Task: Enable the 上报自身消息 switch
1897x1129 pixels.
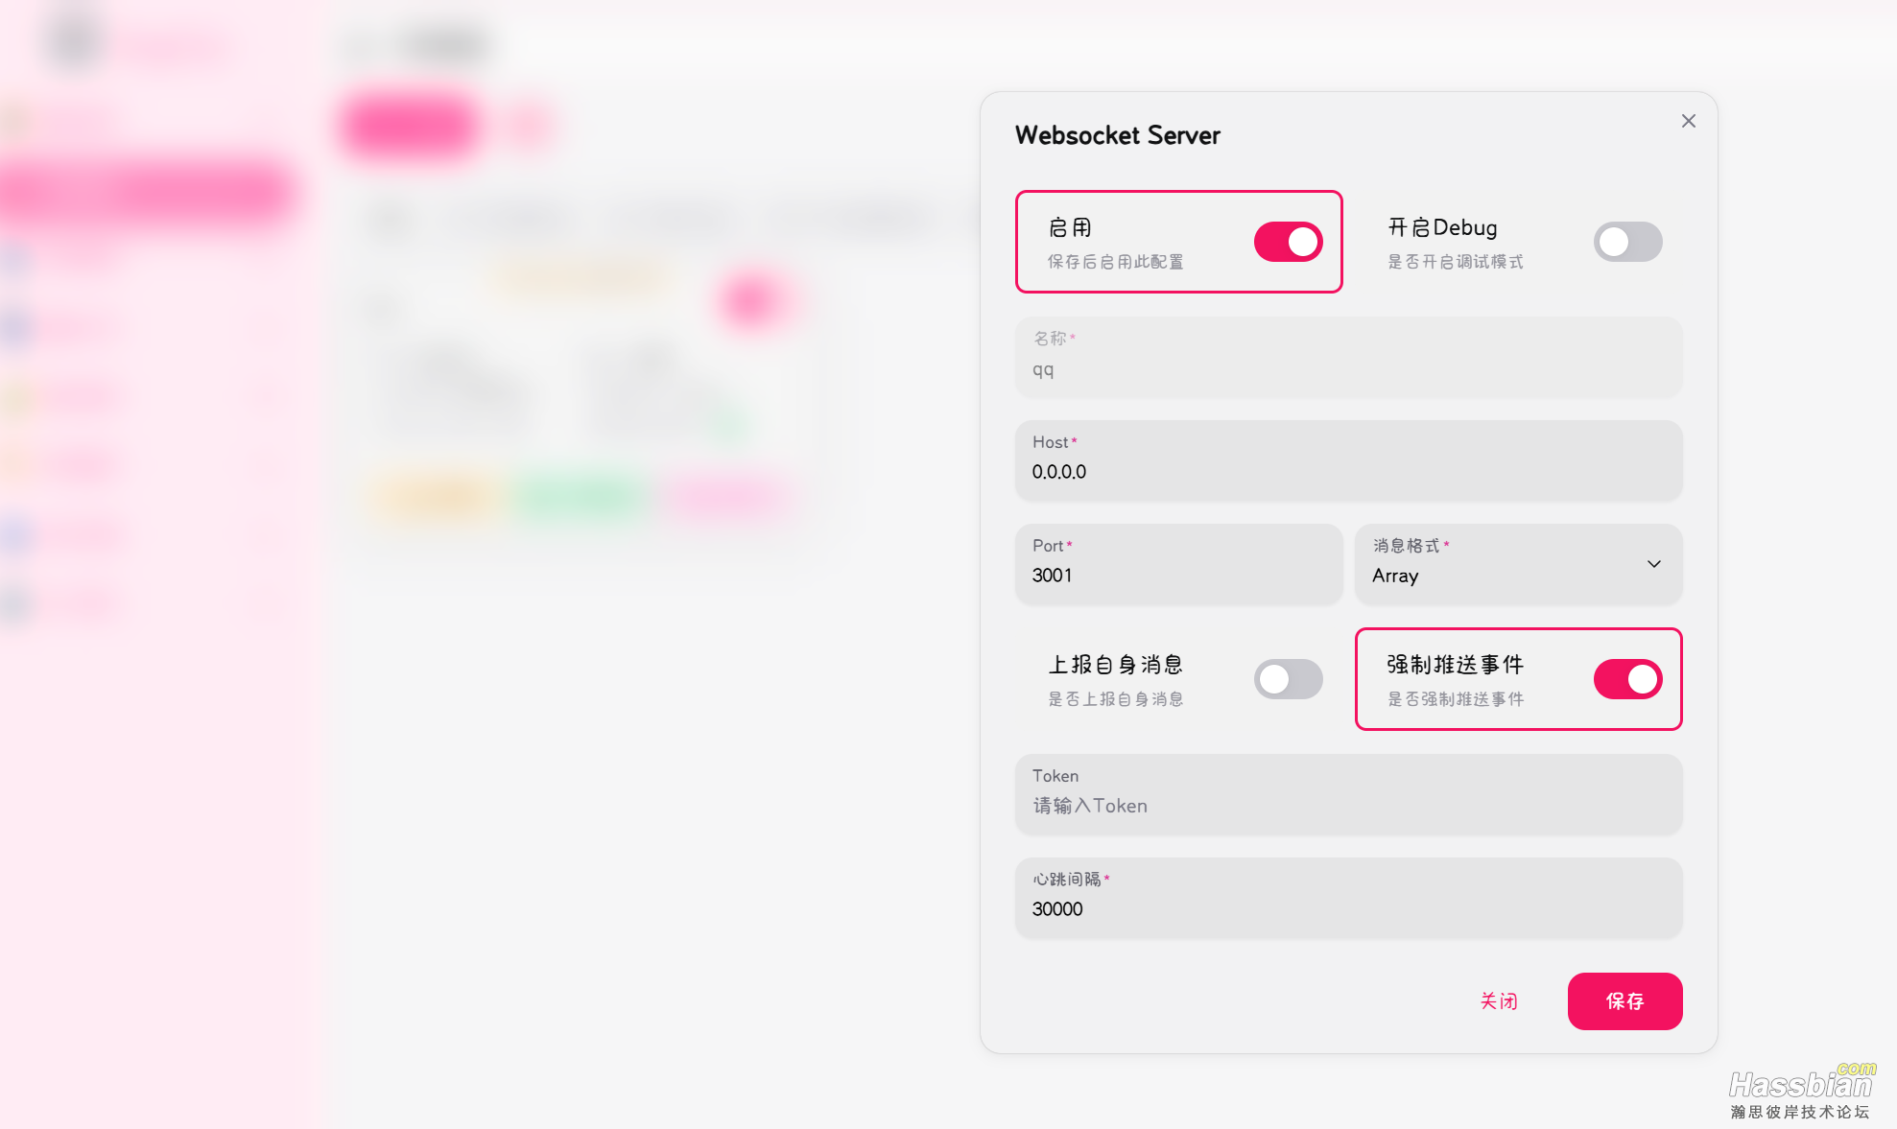Action: pos(1288,679)
